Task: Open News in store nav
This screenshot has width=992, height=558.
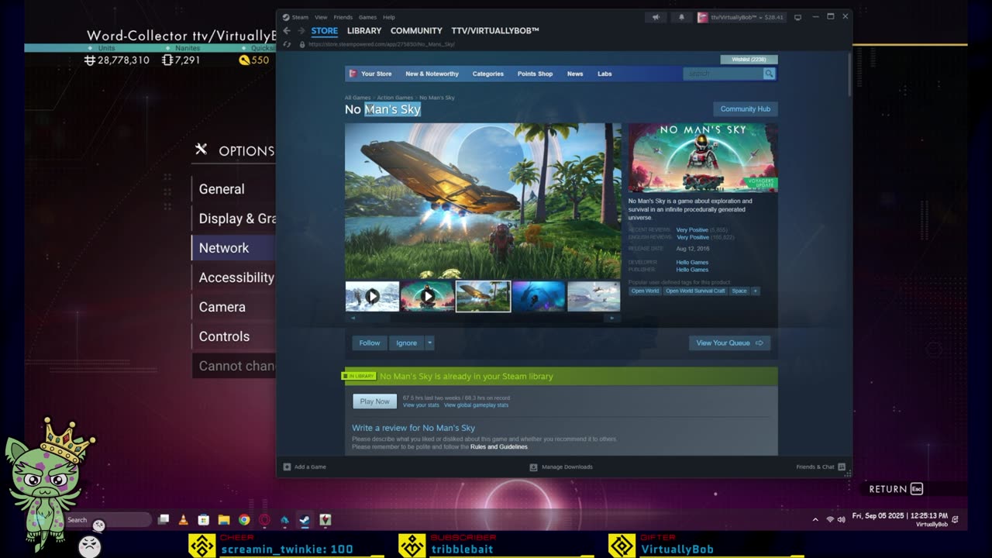Action: pos(575,74)
